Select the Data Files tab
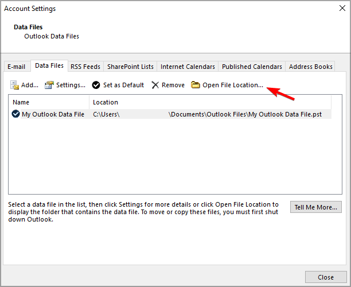The height and width of the screenshot is (287, 351). click(x=49, y=66)
